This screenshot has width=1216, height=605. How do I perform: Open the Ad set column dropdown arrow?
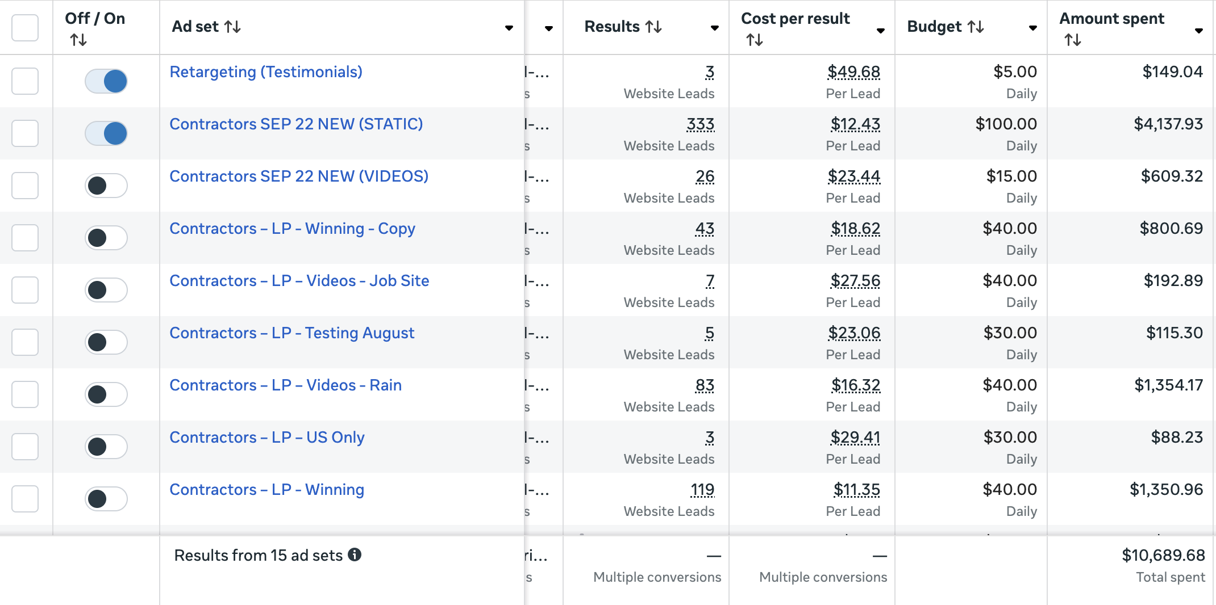tap(509, 28)
